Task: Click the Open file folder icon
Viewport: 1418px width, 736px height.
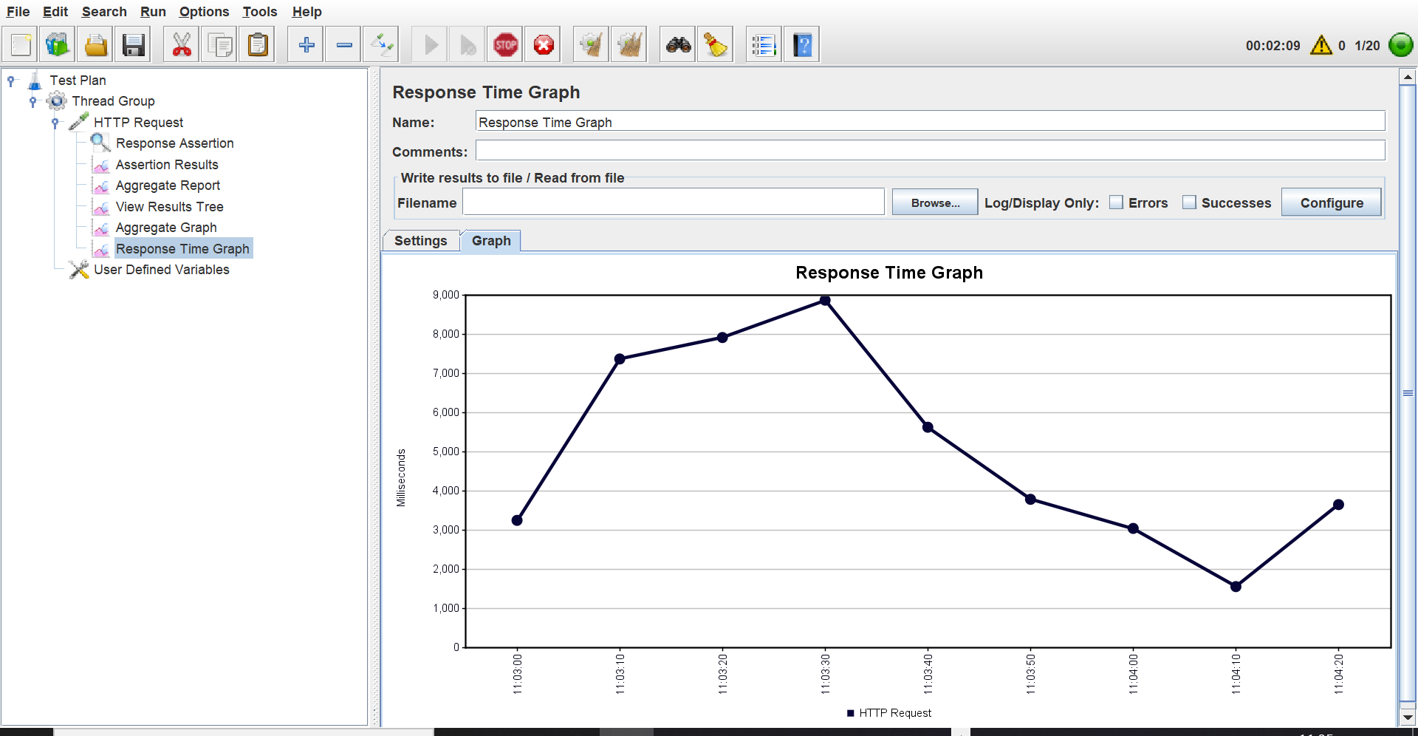Action: (96, 45)
